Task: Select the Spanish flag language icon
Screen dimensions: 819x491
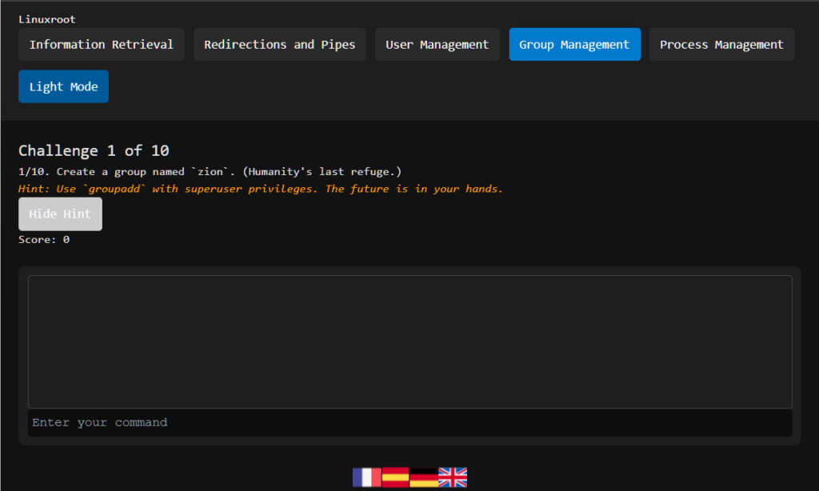Action: pyautogui.click(x=395, y=477)
